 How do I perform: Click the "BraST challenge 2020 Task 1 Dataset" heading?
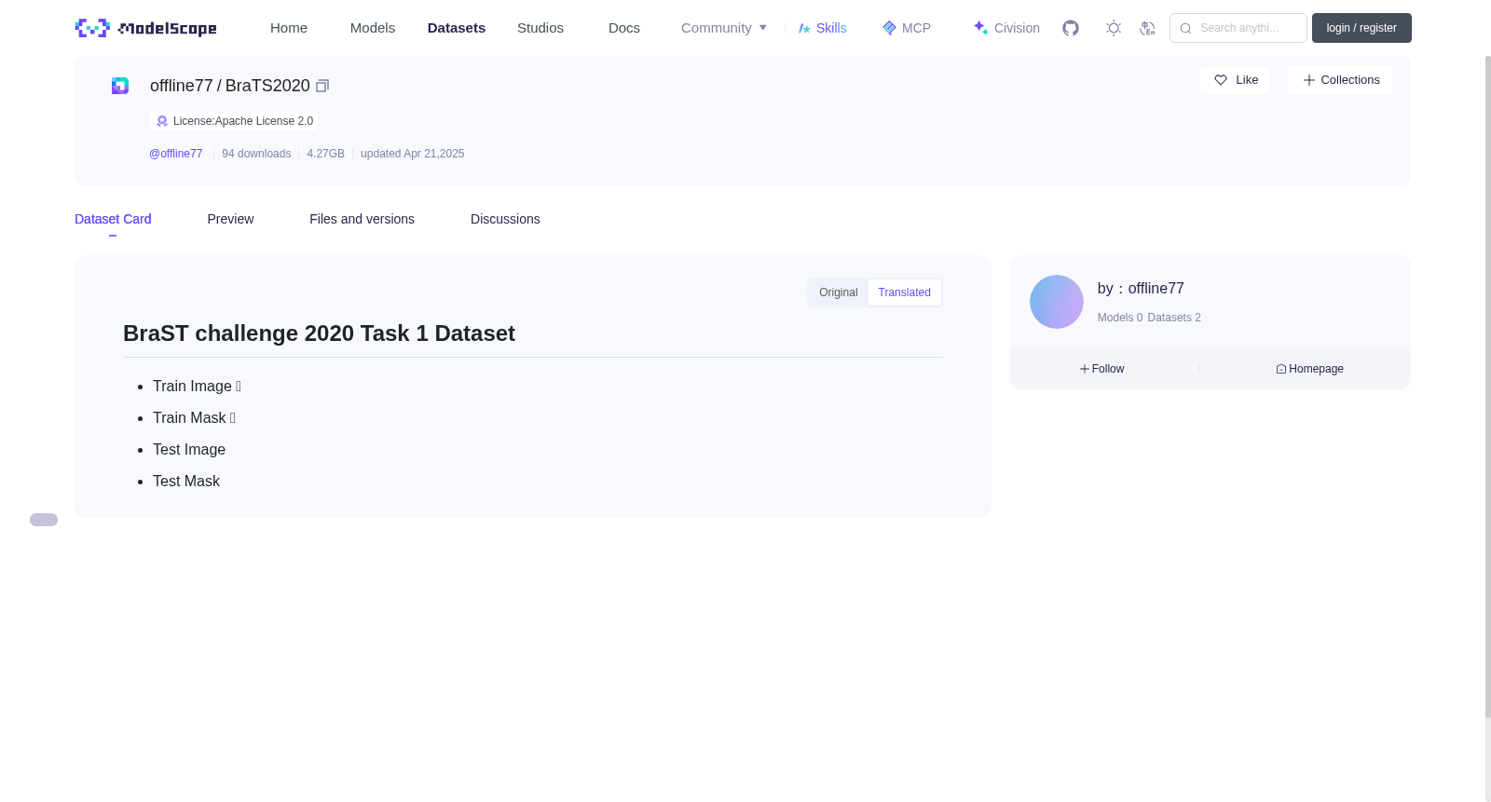tap(319, 333)
